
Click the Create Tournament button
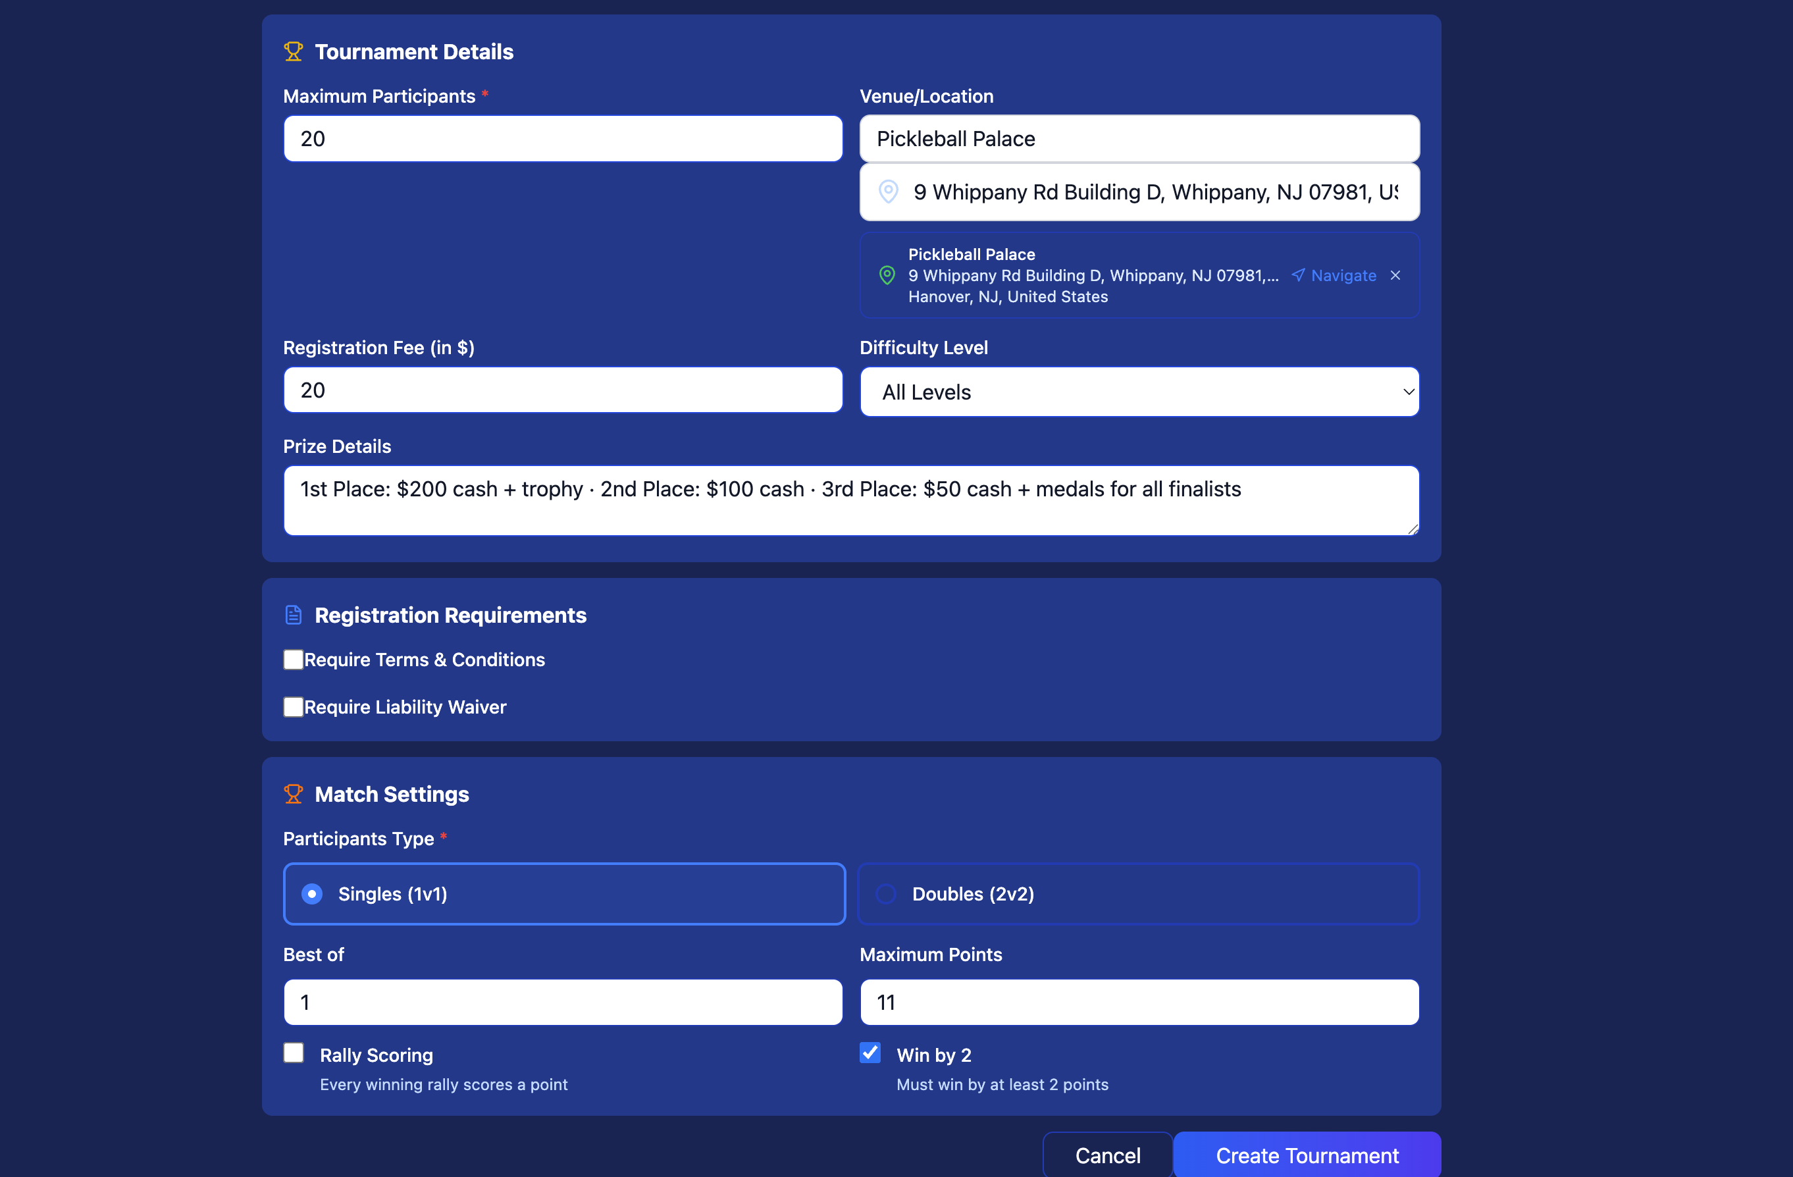pos(1307,1155)
